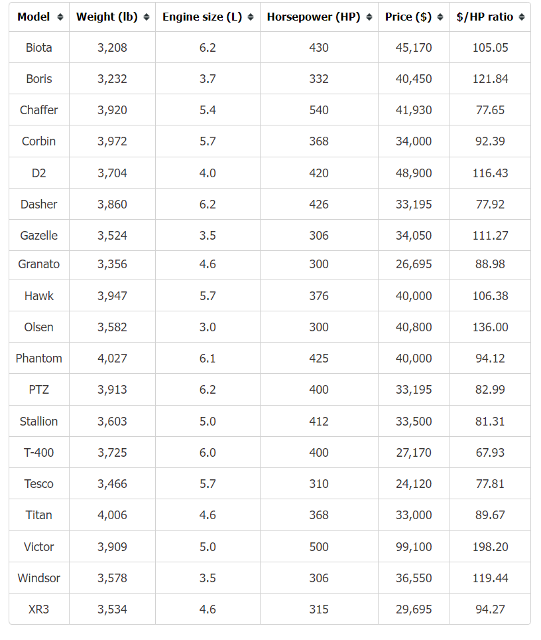Click the $/HP ratio header label
This screenshot has width=541, height=640.
(485, 17)
